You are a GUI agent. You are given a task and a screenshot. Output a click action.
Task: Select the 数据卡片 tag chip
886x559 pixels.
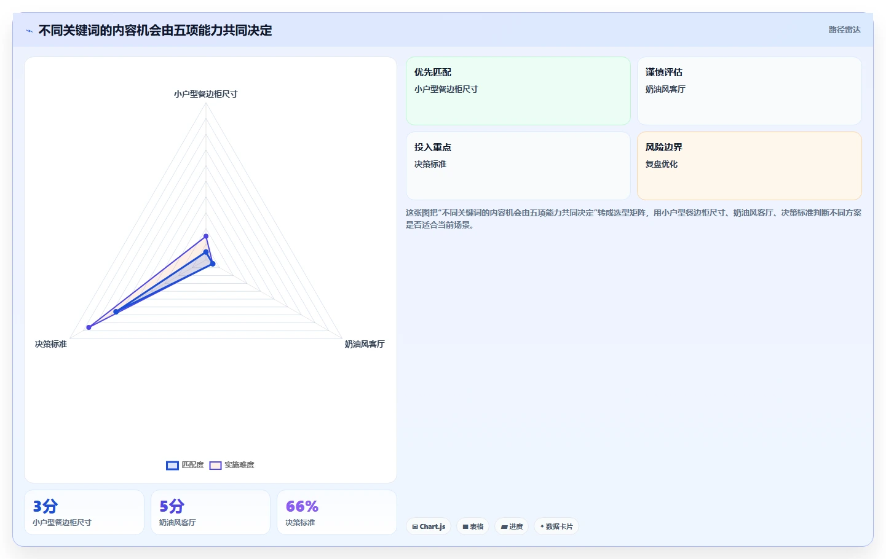click(556, 526)
